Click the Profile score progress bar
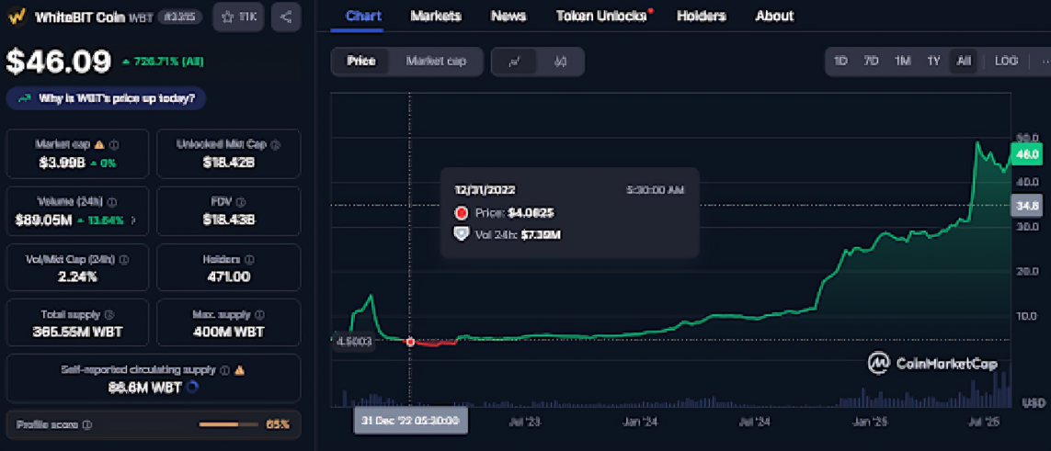 [x=230, y=424]
